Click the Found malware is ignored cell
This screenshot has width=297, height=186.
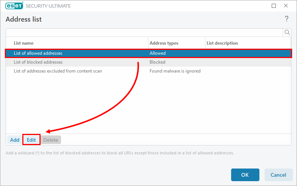[x=175, y=71]
